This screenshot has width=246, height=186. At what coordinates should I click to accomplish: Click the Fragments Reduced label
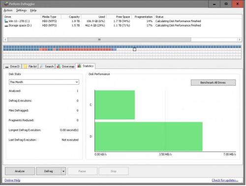pyautogui.click(x=21, y=120)
